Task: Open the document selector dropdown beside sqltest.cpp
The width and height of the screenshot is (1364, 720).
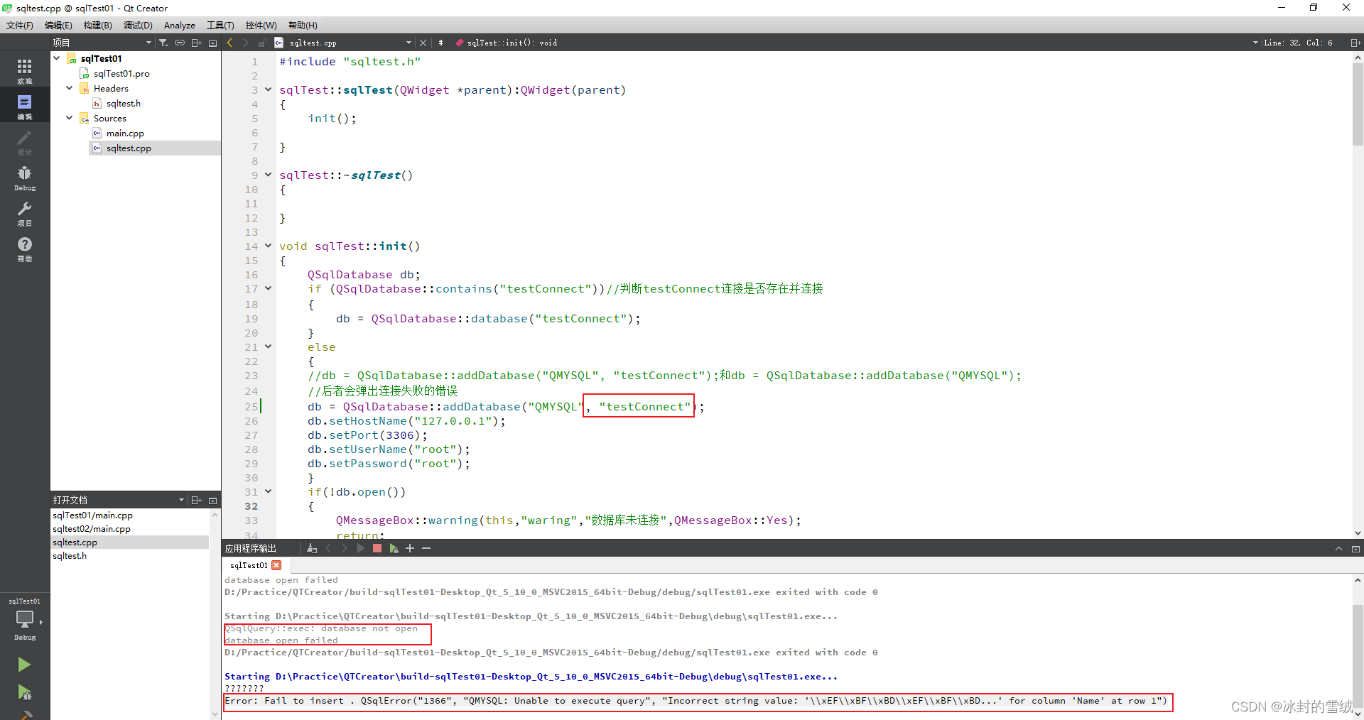Action: click(408, 43)
